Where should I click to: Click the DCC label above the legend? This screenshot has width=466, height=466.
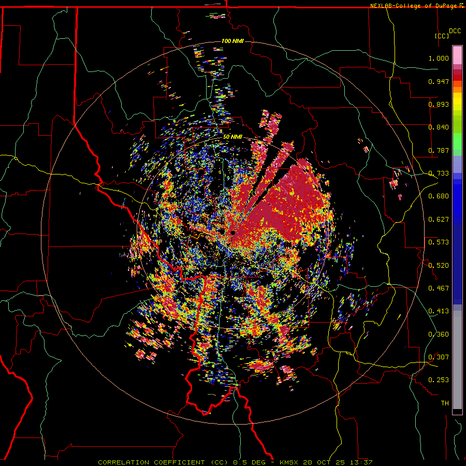[x=455, y=31]
